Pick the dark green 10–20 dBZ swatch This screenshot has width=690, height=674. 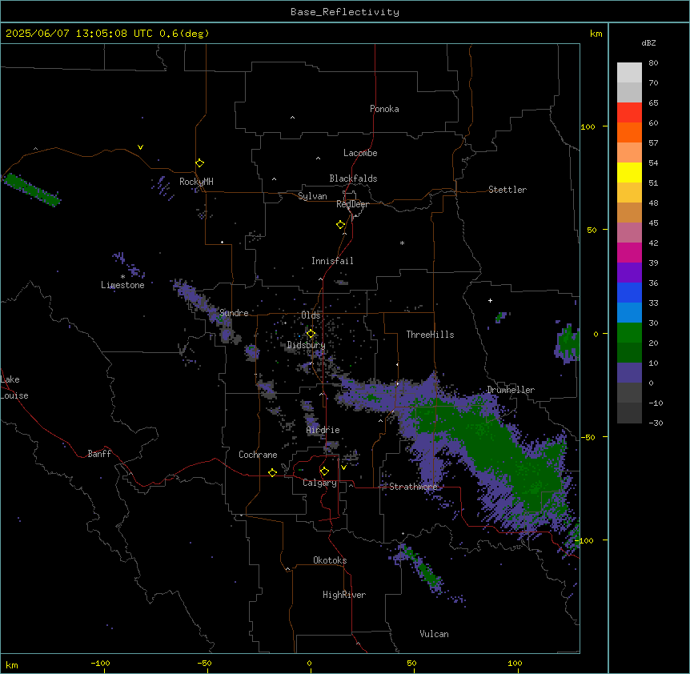629,352
